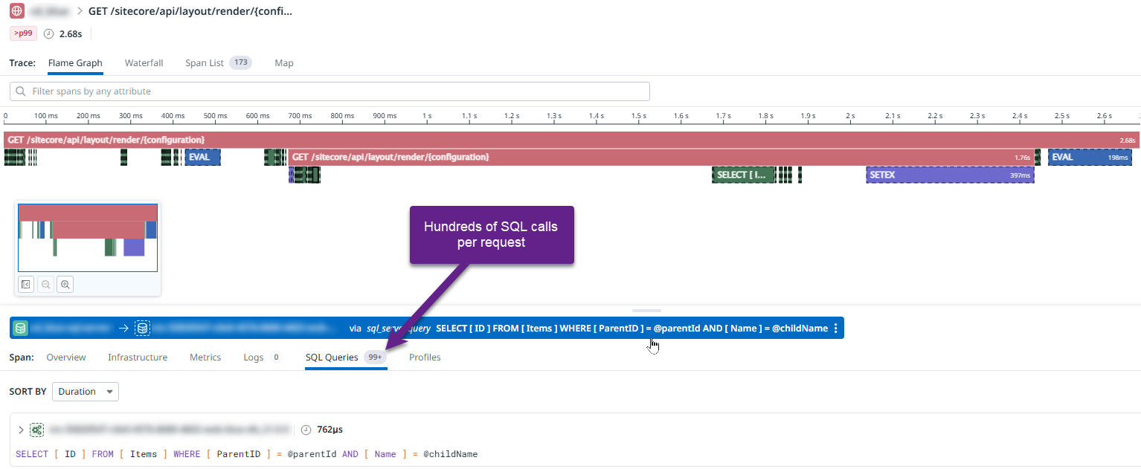Image resolution: width=1141 pixels, height=469 pixels.
Task: Zoom in using the minimap magnifier plus icon
Action: (x=65, y=283)
